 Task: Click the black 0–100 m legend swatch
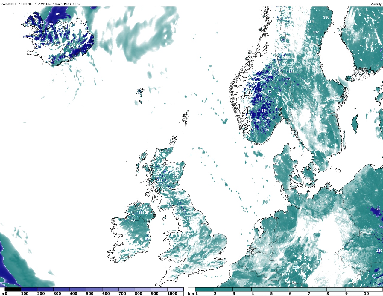[13, 289]
